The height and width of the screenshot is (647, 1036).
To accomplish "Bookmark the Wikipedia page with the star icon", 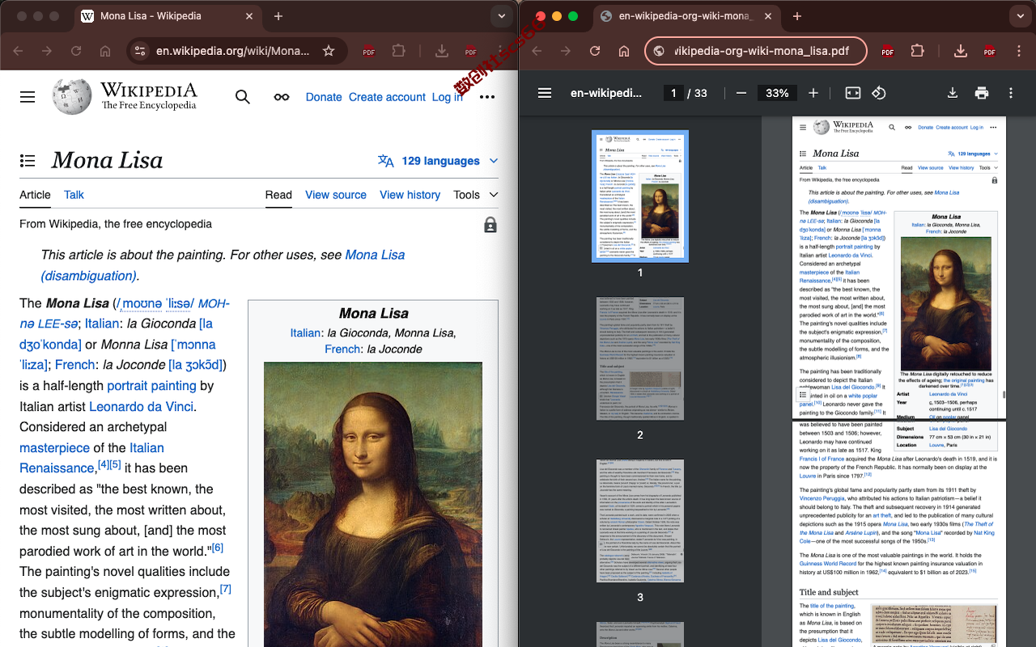I will pos(329,51).
